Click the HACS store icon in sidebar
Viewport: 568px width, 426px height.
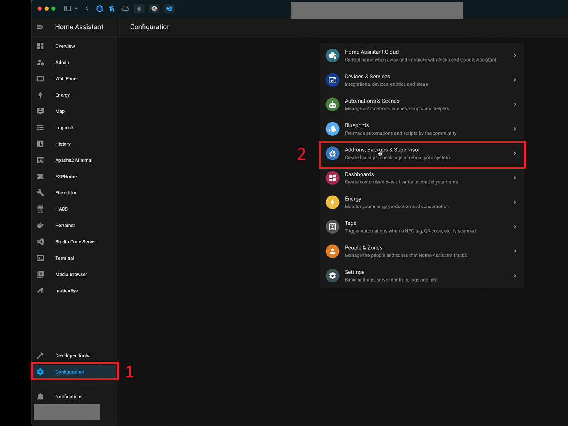tap(40, 209)
